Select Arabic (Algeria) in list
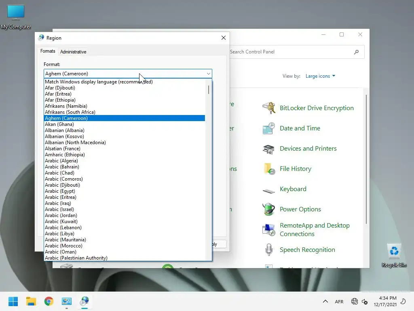The width and height of the screenshot is (414, 311). 125,161
